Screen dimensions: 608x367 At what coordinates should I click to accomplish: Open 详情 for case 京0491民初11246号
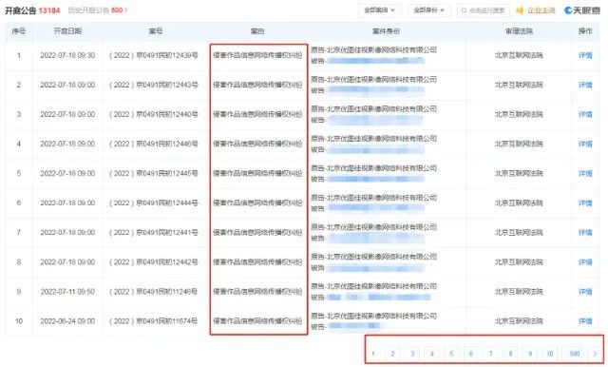585,292
